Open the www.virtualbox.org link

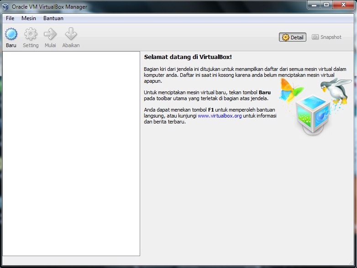click(x=220, y=116)
